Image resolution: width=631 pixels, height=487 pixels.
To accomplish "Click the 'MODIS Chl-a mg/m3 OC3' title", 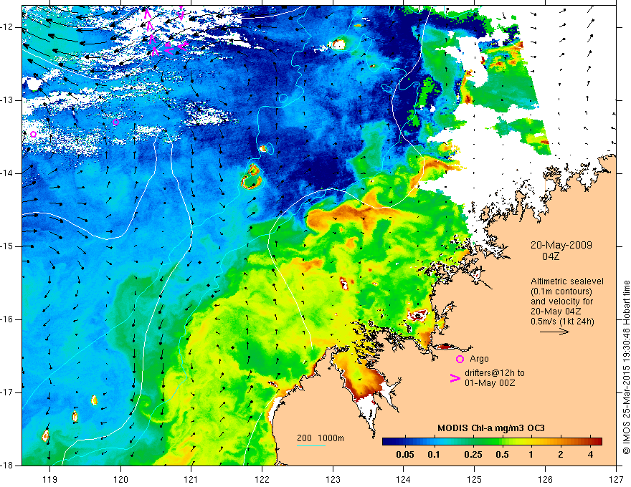I will coord(491,428).
